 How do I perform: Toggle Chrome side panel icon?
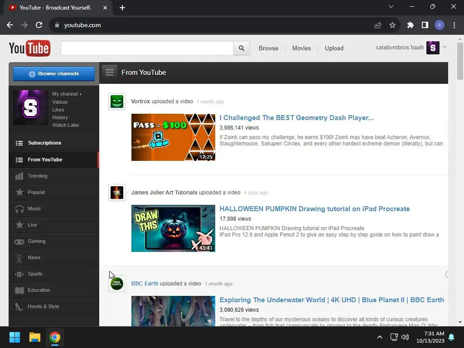click(425, 25)
